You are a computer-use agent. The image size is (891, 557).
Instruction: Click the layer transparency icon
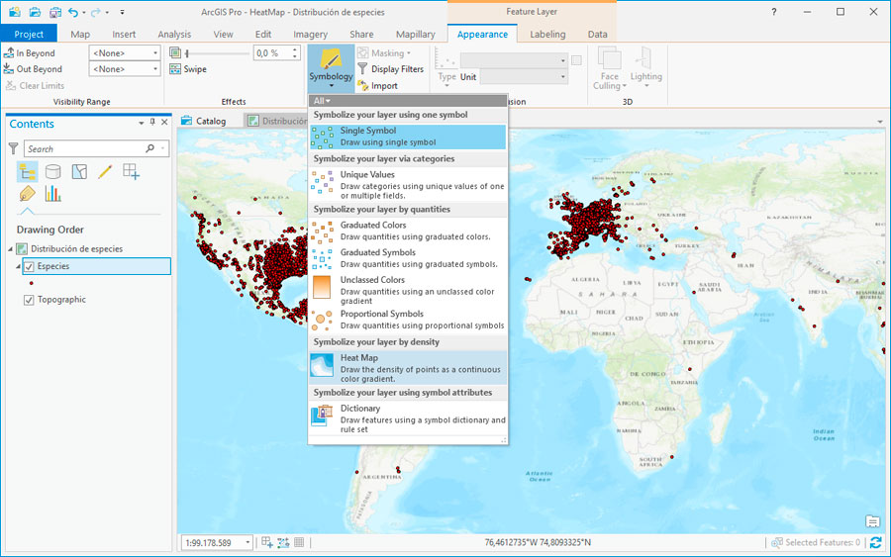pyautogui.click(x=175, y=52)
